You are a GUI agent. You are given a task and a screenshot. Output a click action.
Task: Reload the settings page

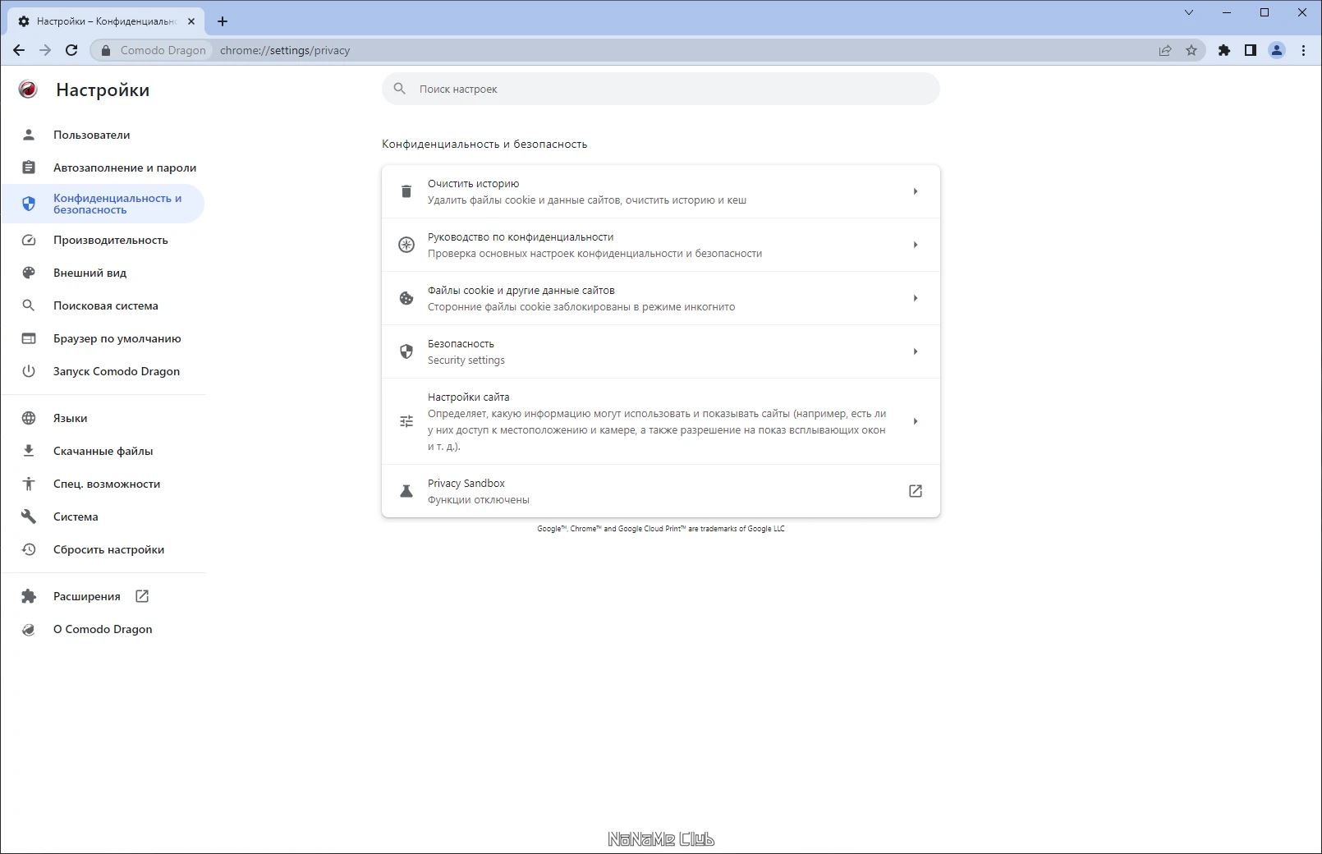pos(71,50)
